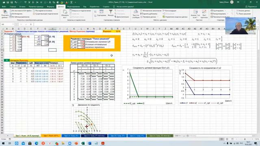260x146 pixels.
Task: Open the Name Box dropdown
Action: point(13,24)
